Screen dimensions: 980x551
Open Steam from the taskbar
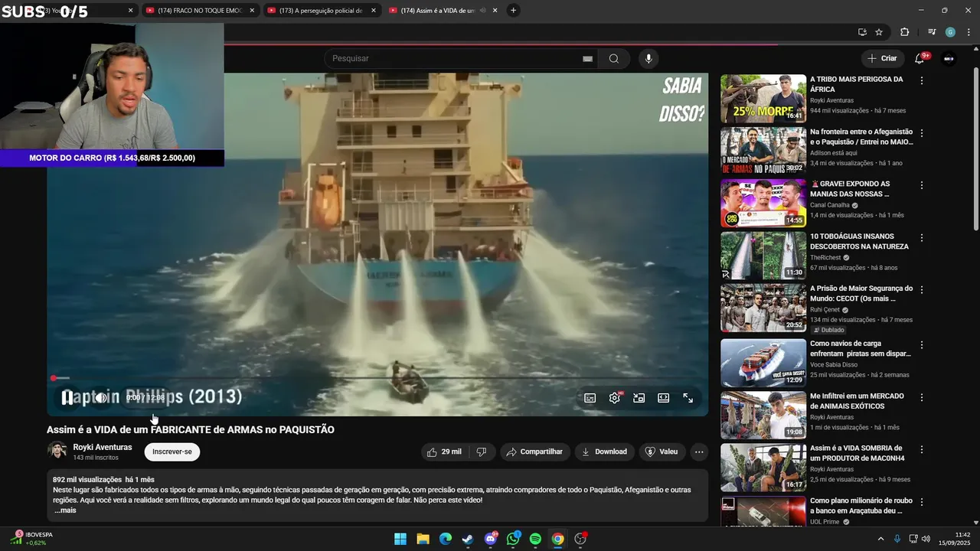click(468, 539)
